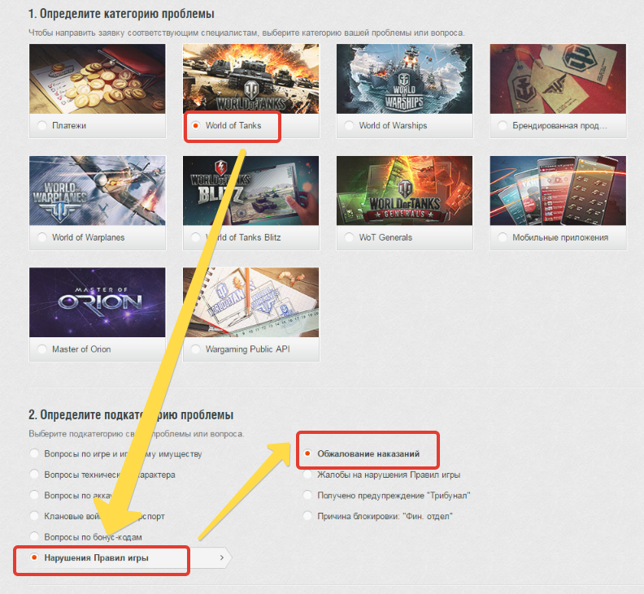644x594 pixels.
Task: Click the Wargaming Public API label
Action: pos(248,349)
